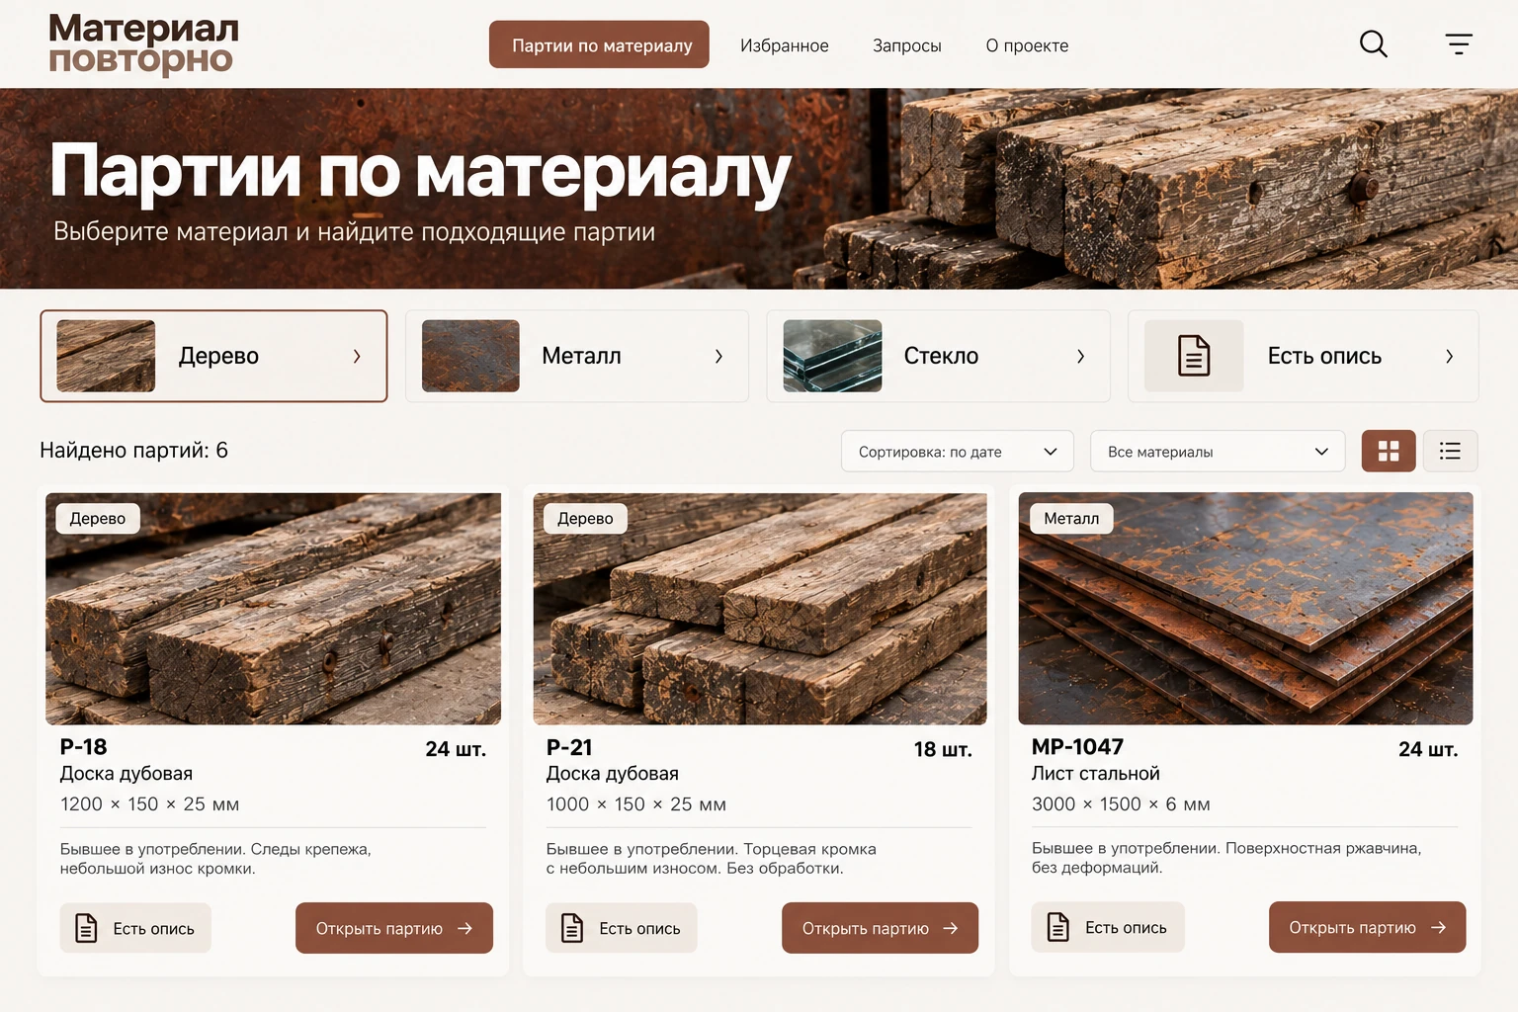Select the Партии по материалу nav tab

pyautogui.click(x=599, y=44)
